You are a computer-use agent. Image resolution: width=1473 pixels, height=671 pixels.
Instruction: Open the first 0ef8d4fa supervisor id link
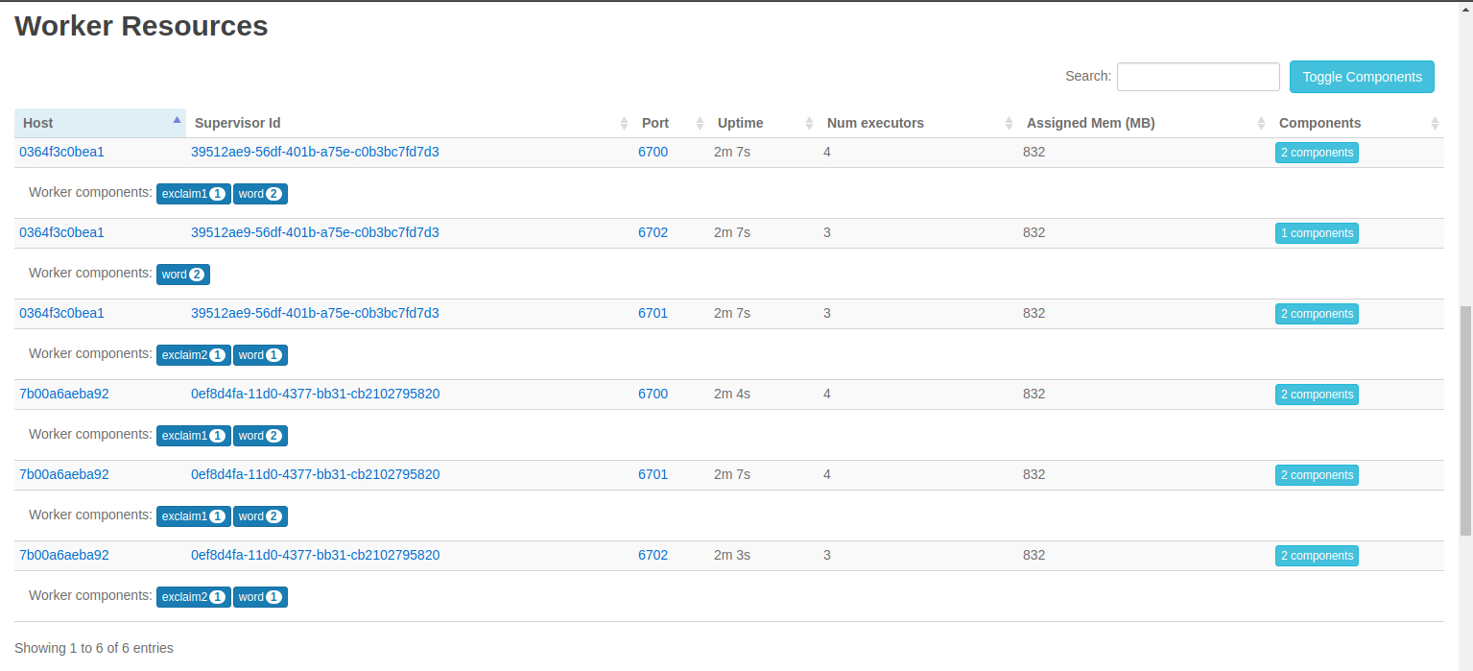pyautogui.click(x=315, y=394)
